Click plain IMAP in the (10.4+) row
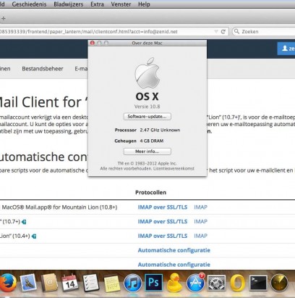The image size is (295, 298). click(200, 236)
